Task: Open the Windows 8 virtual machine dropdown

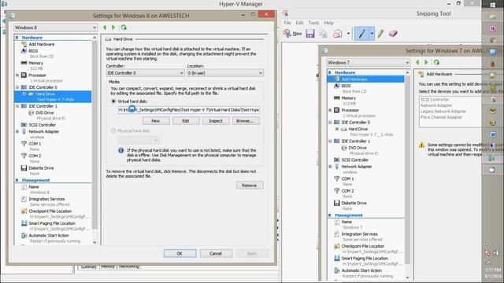Action: [55, 28]
